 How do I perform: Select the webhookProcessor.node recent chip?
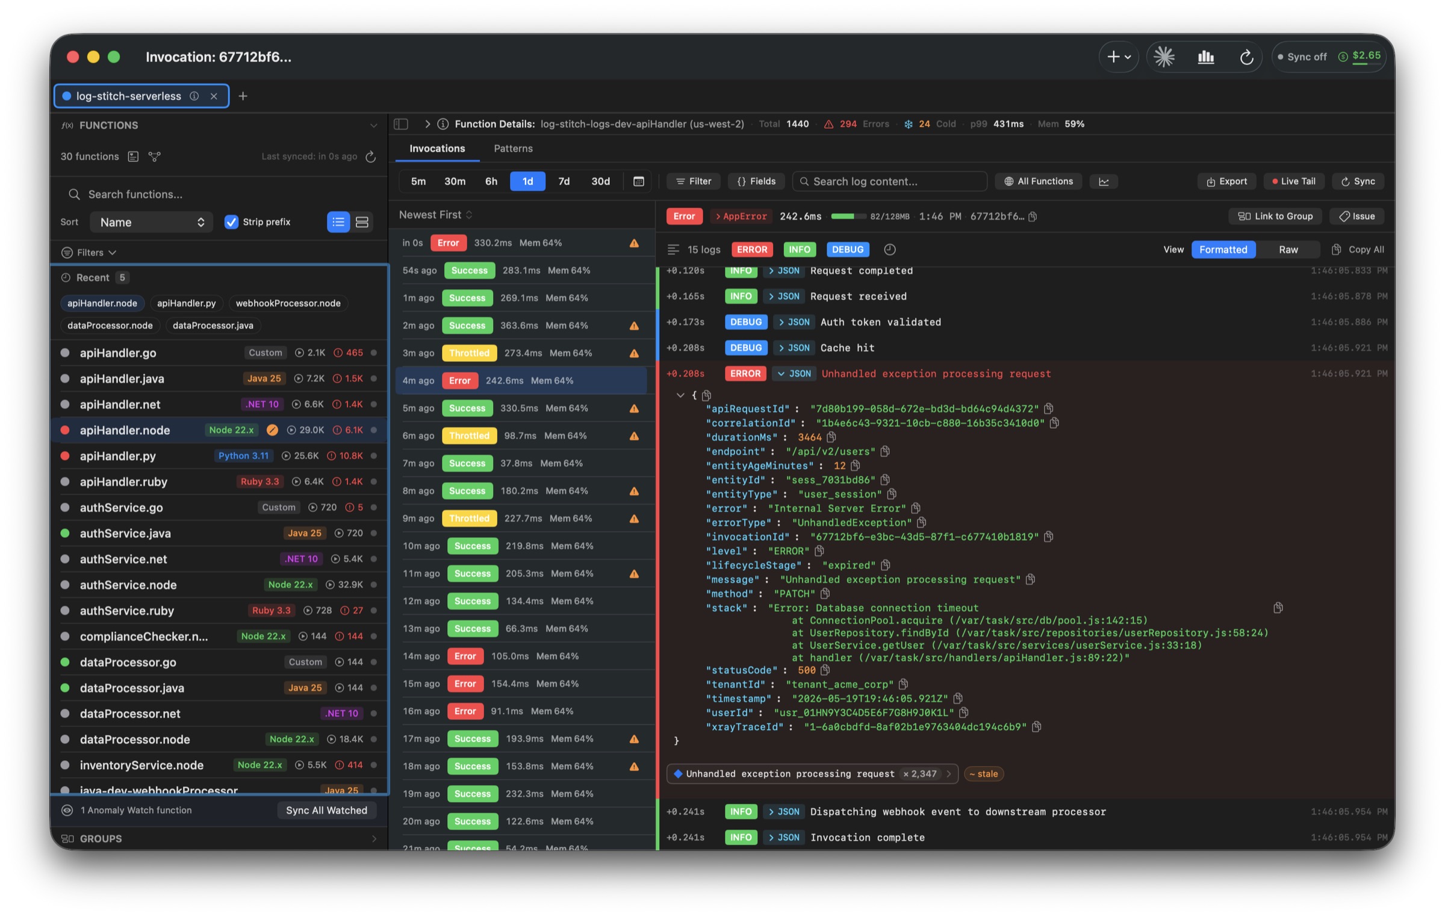[288, 303]
